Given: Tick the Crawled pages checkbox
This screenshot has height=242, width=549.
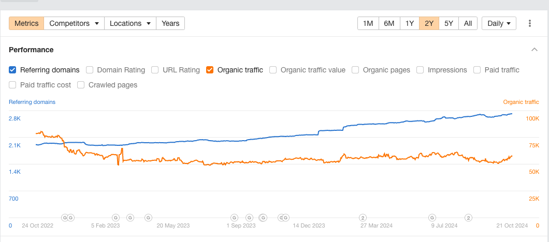Looking at the screenshot, I should (x=81, y=85).
